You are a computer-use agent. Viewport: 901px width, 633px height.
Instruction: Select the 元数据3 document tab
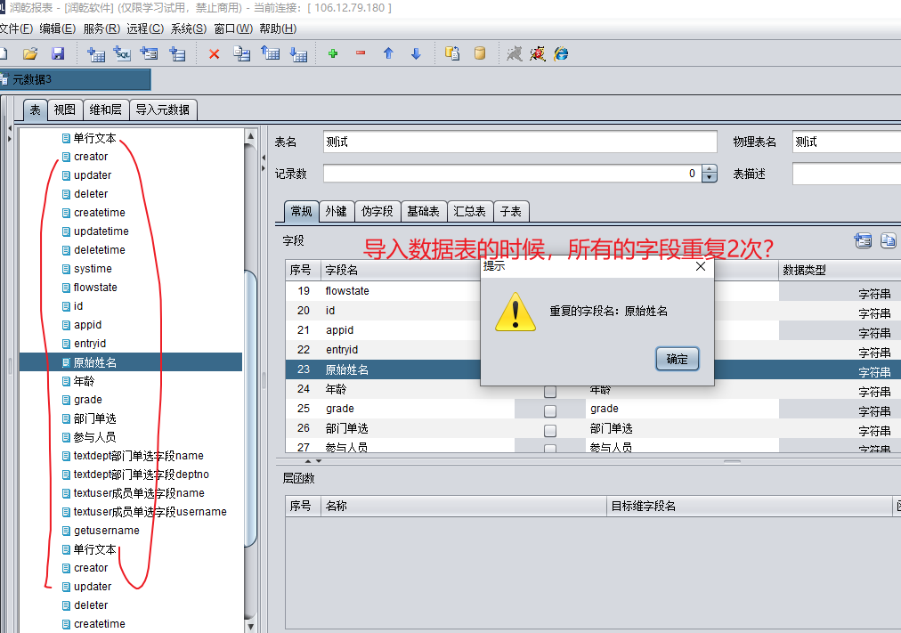click(75, 79)
